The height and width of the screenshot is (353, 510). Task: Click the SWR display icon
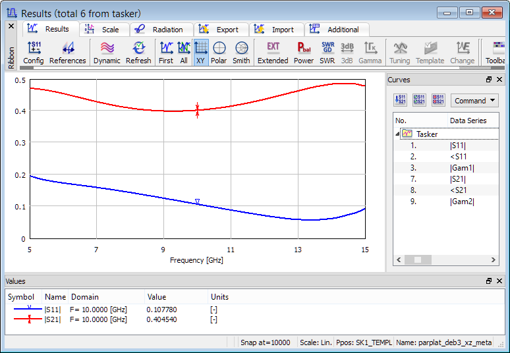(x=327, y=52)
